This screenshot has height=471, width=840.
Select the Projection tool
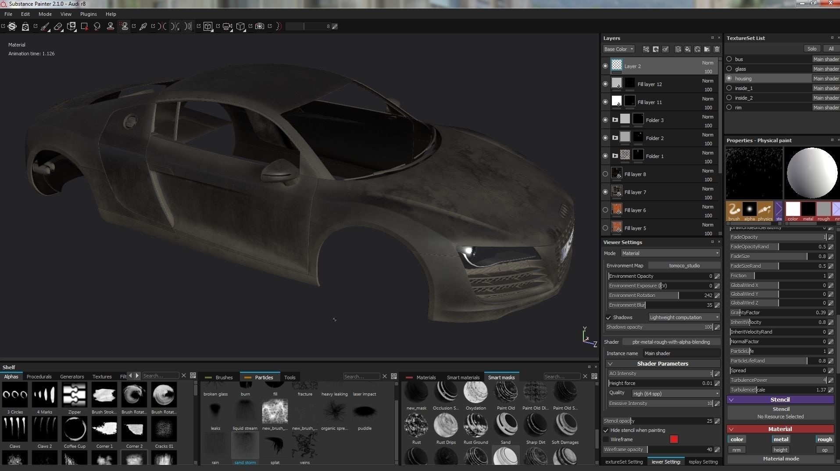tap(71, 26)
